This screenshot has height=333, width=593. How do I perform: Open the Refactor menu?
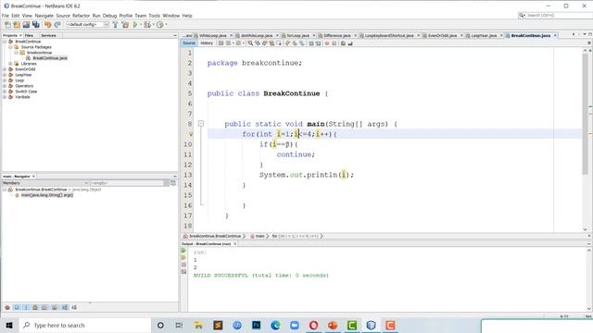81,16
